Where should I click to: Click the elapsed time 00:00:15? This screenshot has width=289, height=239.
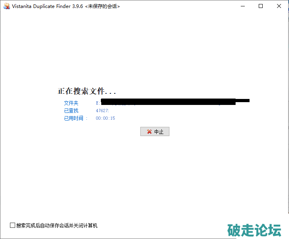tap(105, 118)
